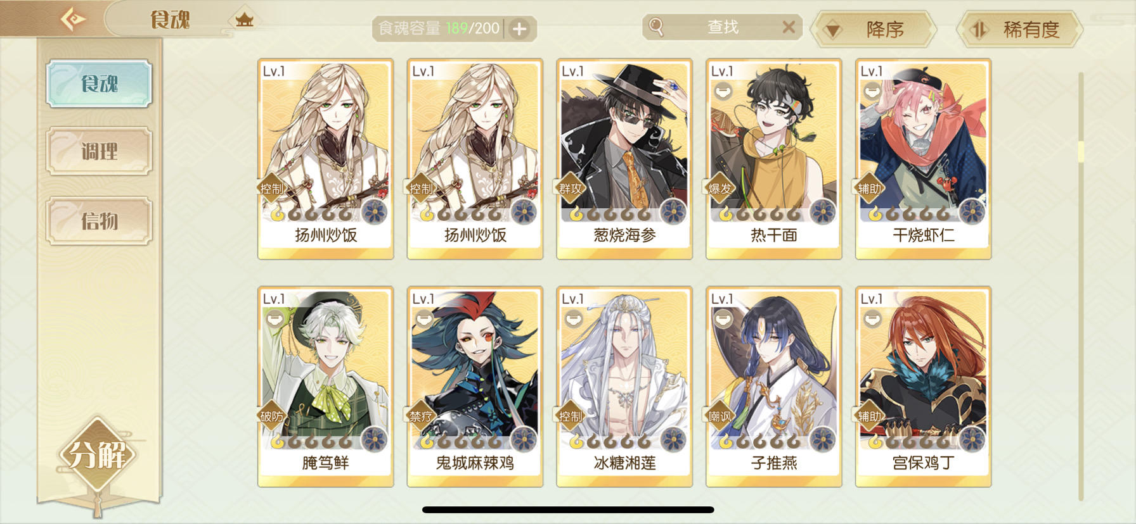This screenshot has height=524, width=1136.
Task: Switch to the 调理 tab
Action: [x=99, y=151]
